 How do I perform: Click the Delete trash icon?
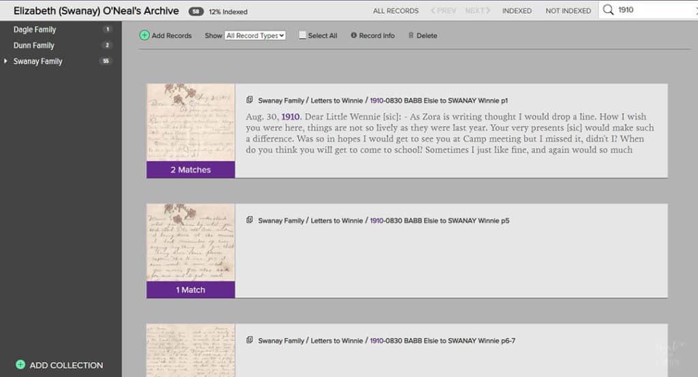tap(411, 35)
